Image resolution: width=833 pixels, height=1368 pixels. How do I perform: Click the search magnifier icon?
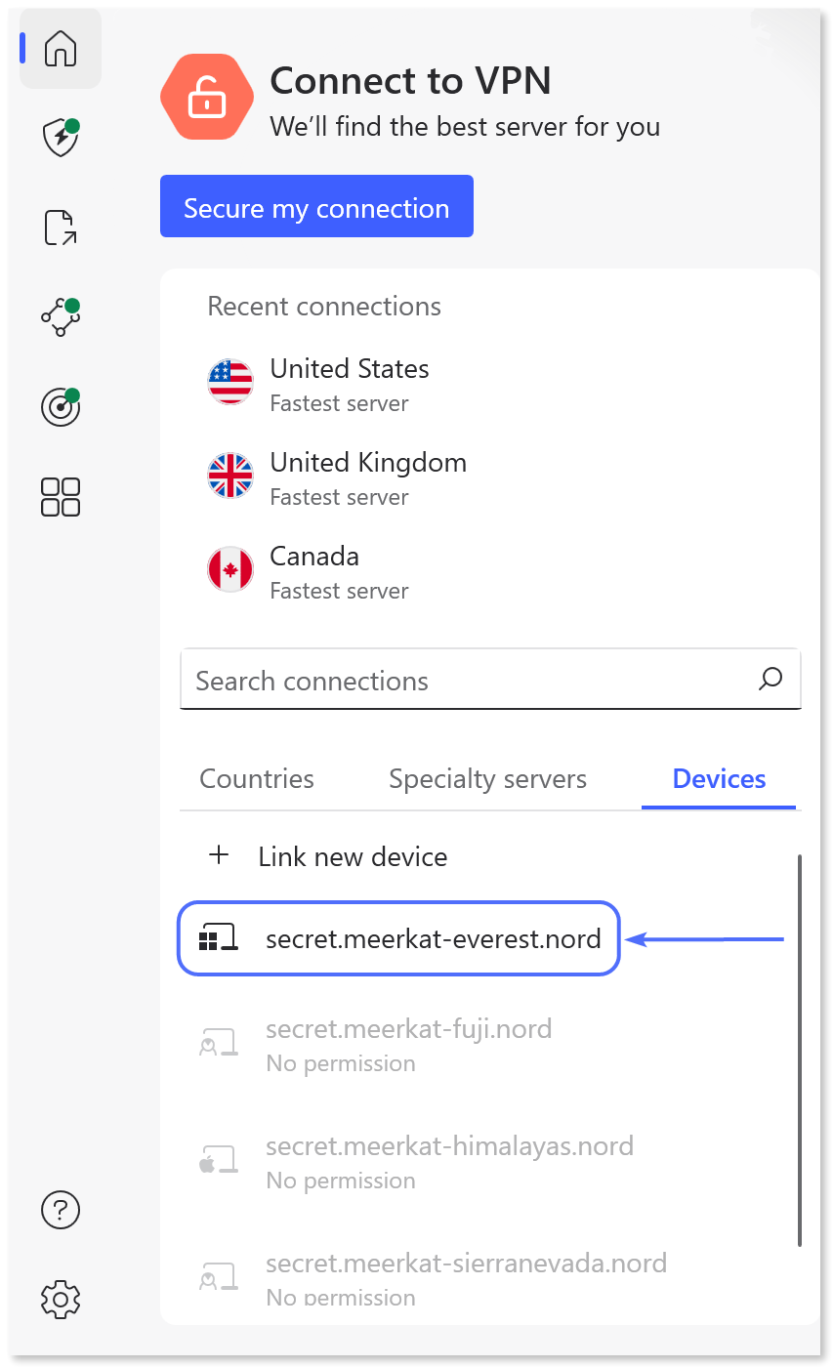[770, 679]
